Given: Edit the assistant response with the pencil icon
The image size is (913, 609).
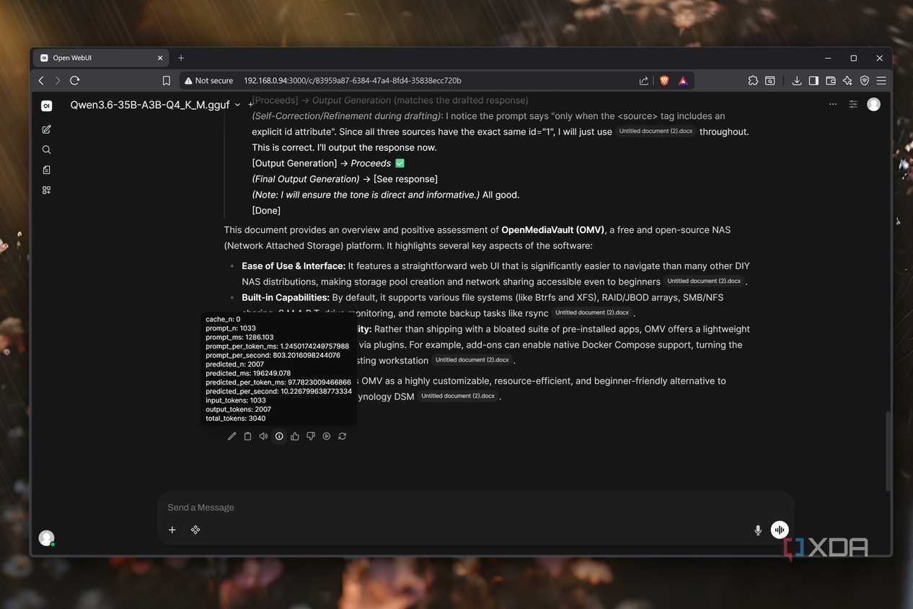Looking at the screenshot, I should coord(231,437).
